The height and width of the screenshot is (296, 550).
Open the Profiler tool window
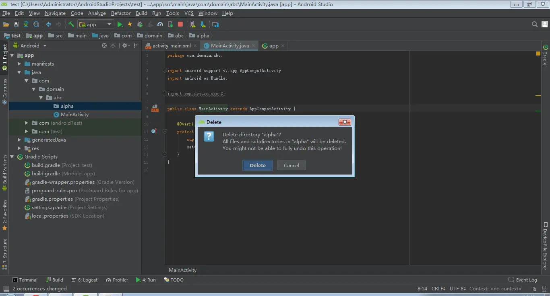pos(117,280)
